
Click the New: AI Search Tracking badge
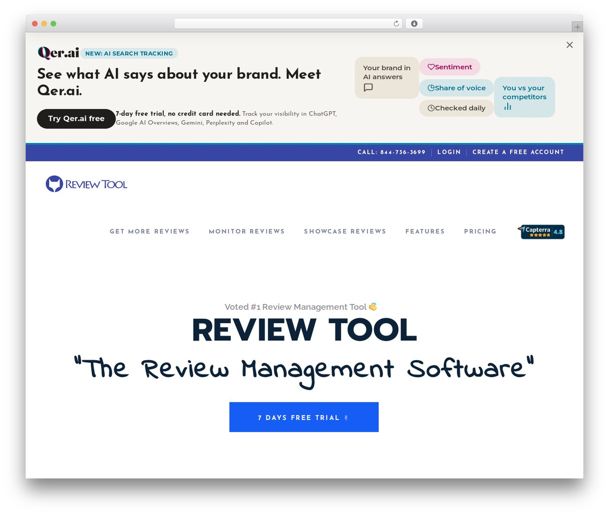(129, 53)
